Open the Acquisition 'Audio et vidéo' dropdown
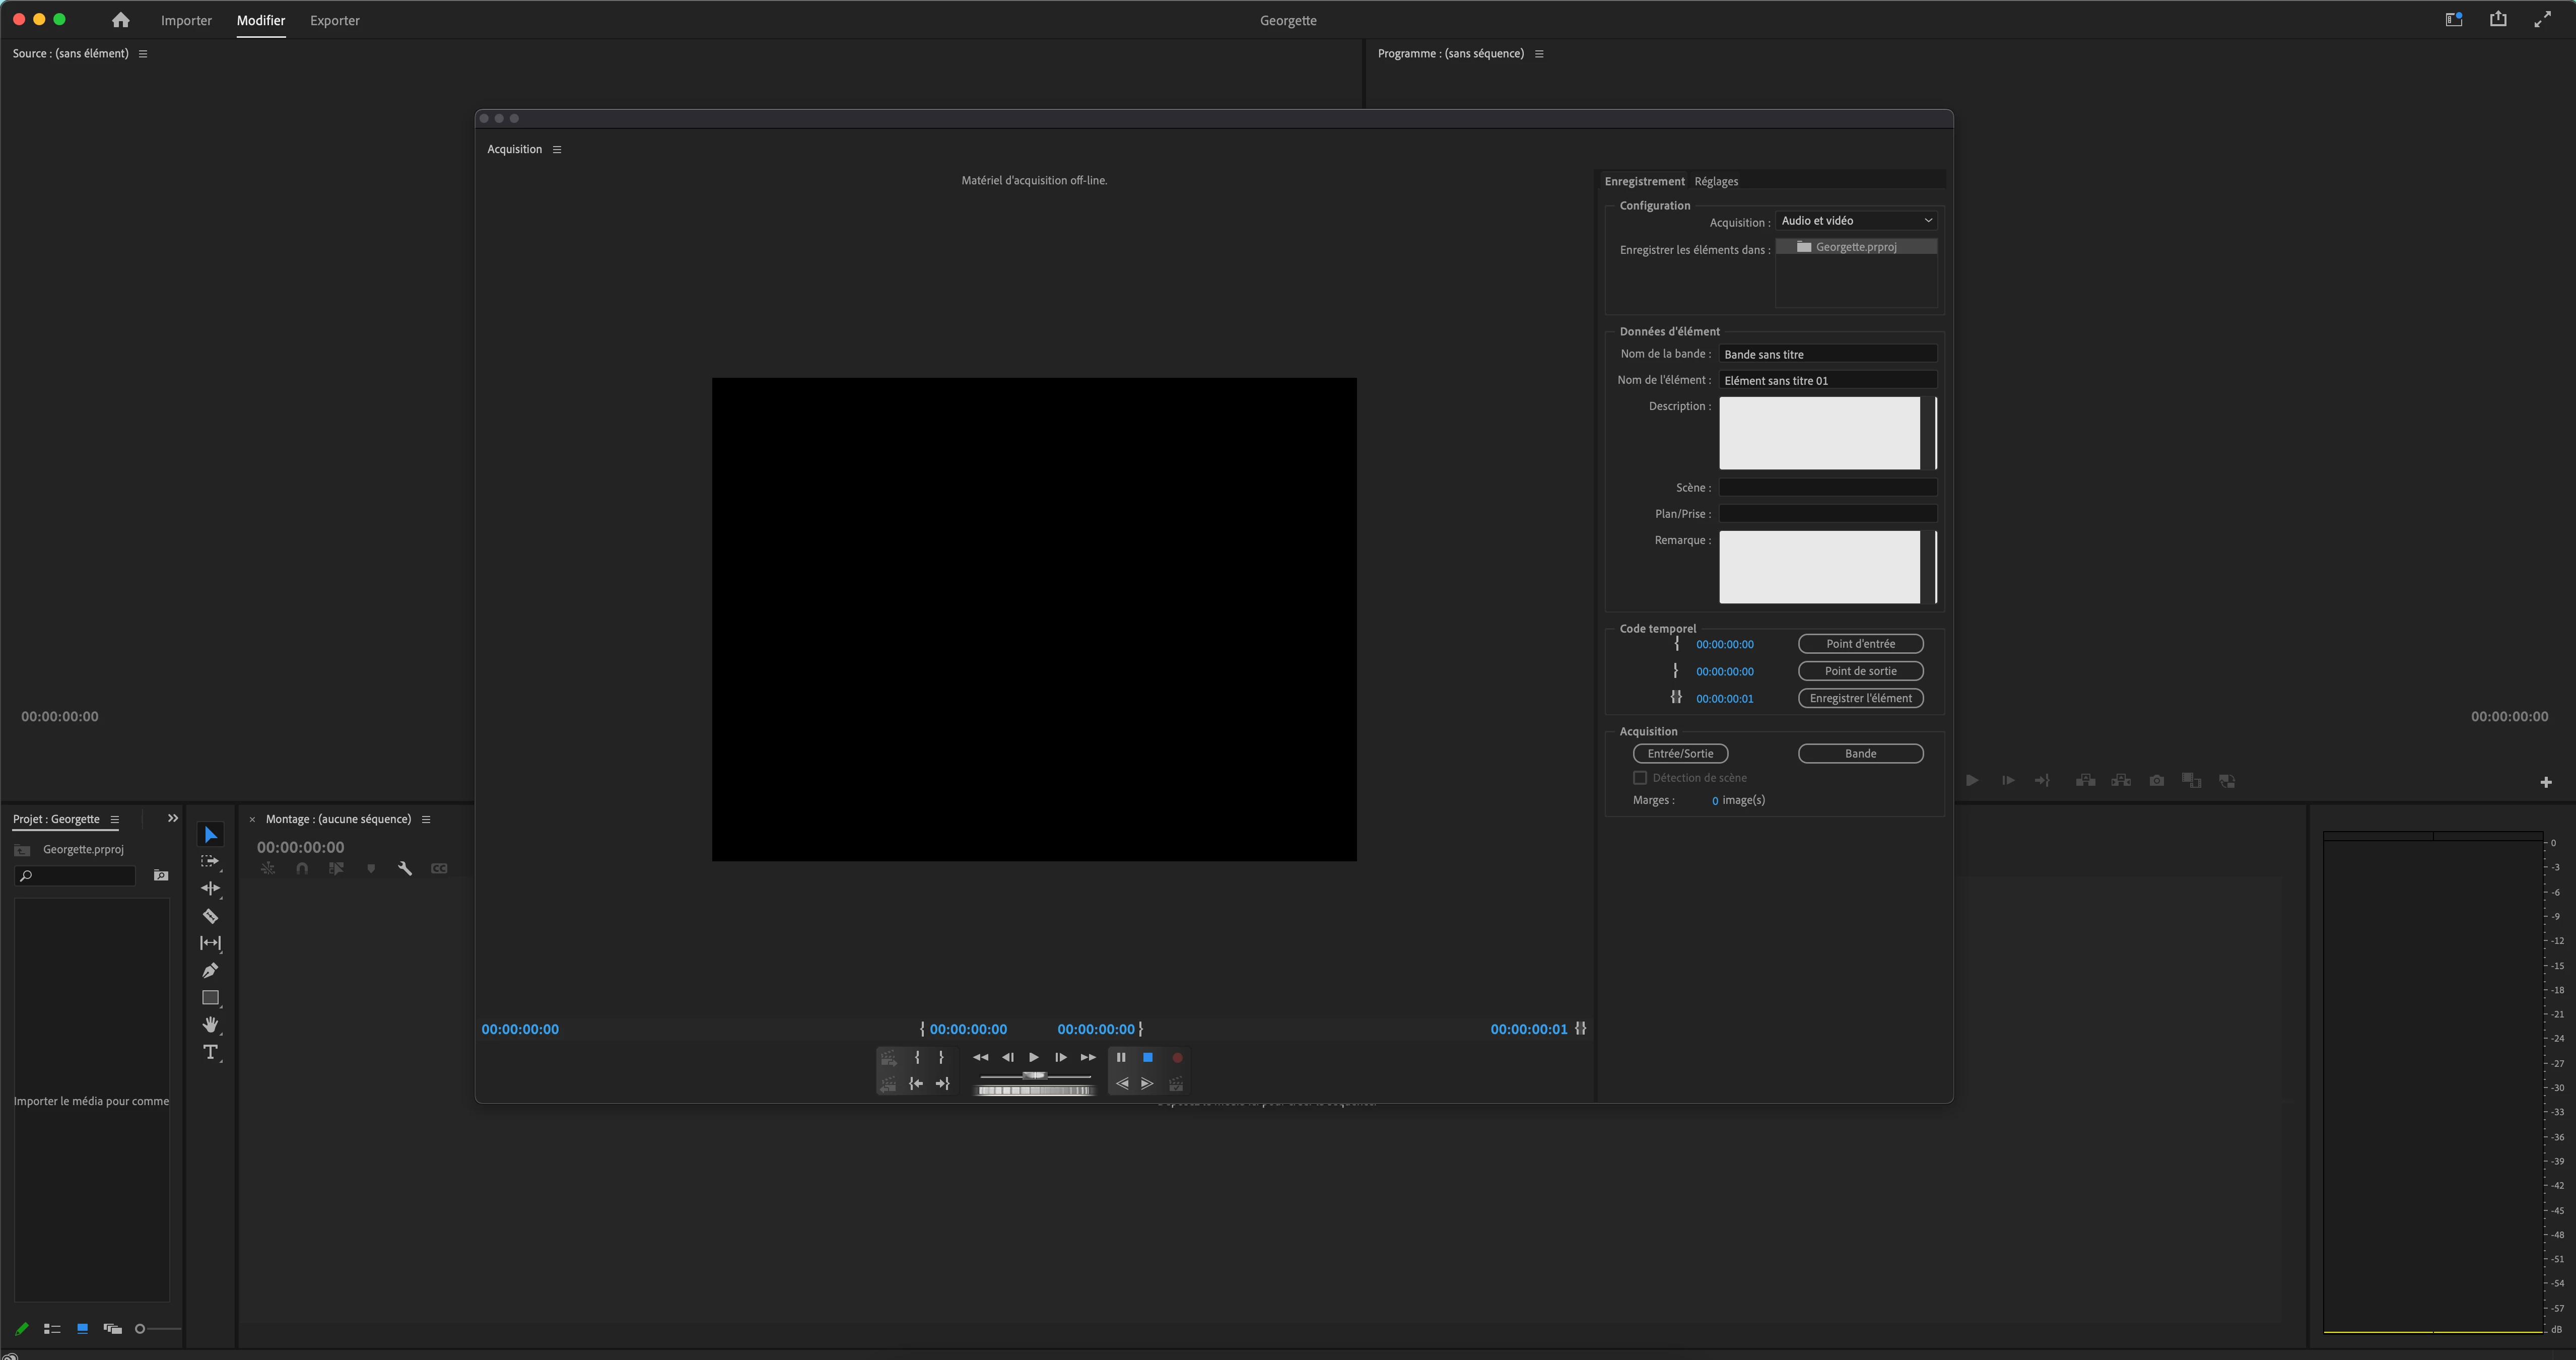The height and width of the screenshot is (1360, 2576). coord(1856,221)
